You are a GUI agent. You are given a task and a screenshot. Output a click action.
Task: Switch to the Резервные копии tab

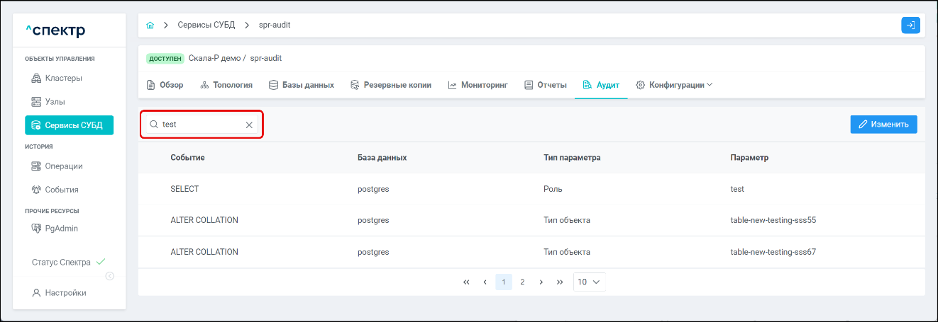[391, 85]
